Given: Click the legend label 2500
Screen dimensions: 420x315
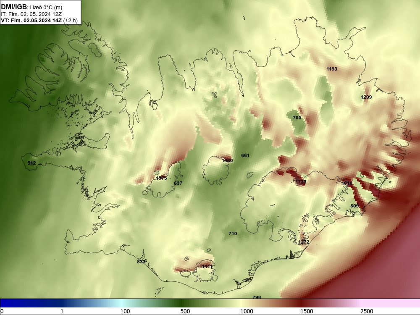Looking at the screenshot, I should click(367, 311).
